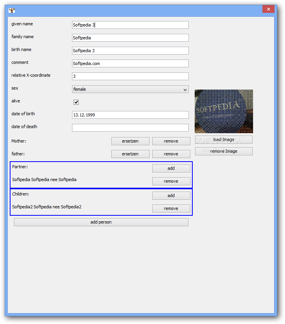This screenshot has width=285, height=324.
Task: Remove child Softpedia2 Softpedia nee Softpedia2
Action: 171,208
